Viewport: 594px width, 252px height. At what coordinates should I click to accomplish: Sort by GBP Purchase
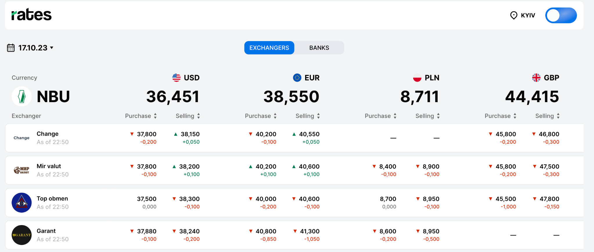(x=501, y=116)
